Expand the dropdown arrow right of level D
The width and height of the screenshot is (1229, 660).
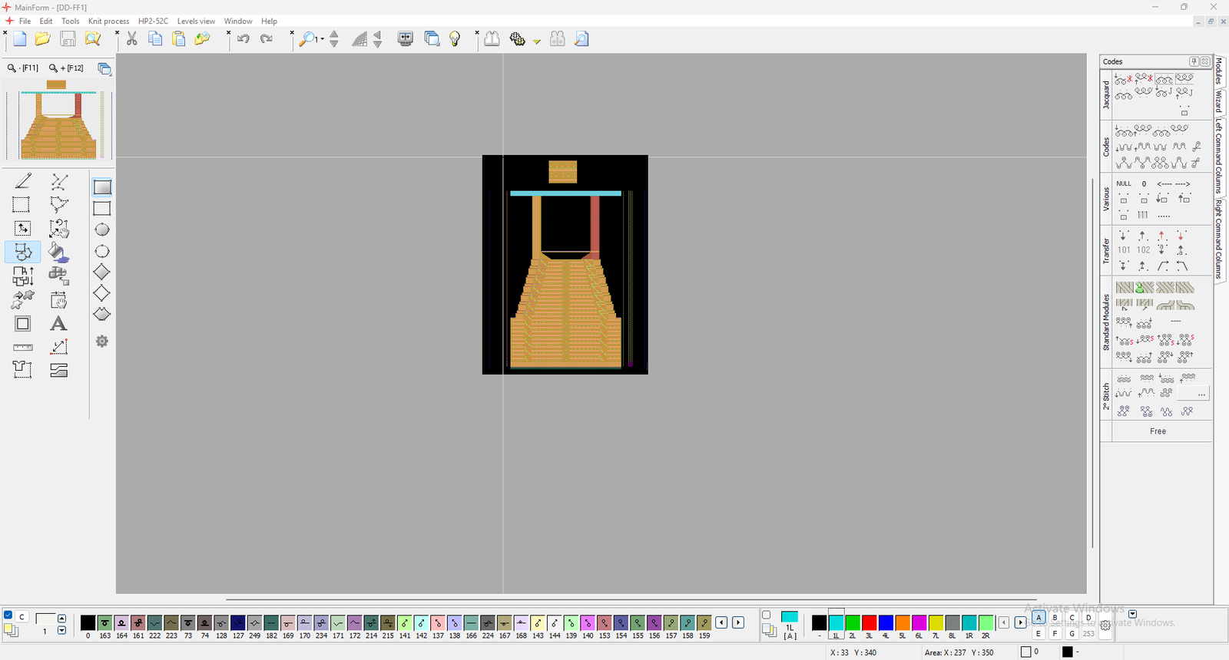coord(1132,615)
